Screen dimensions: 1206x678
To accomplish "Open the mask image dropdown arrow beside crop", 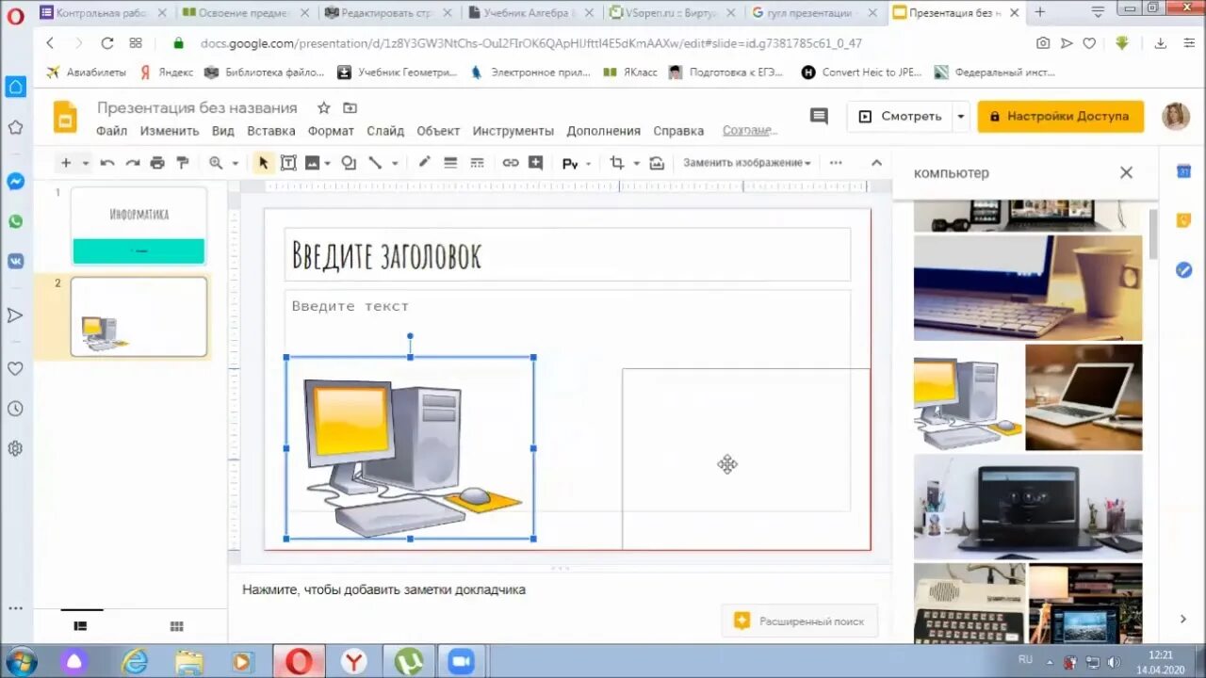I will (x=636, y=163).
